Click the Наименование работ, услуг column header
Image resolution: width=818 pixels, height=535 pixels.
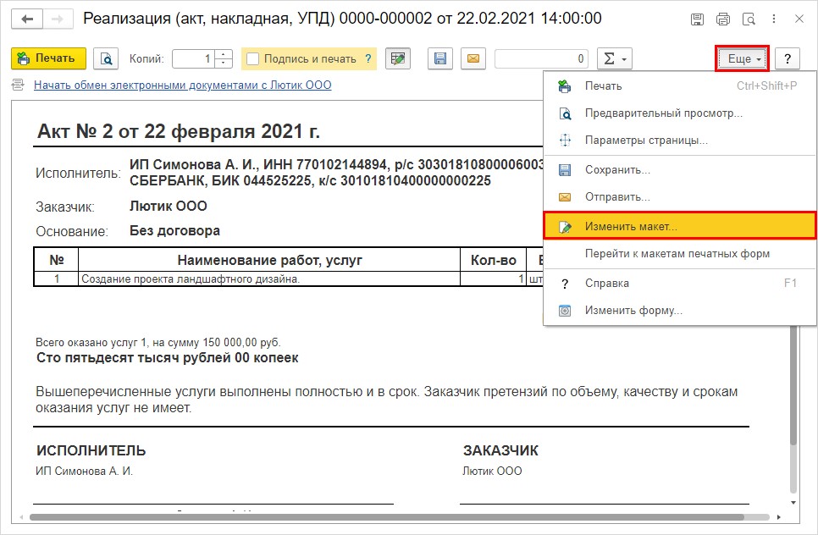pyautogui.click(x=269, y=260)
